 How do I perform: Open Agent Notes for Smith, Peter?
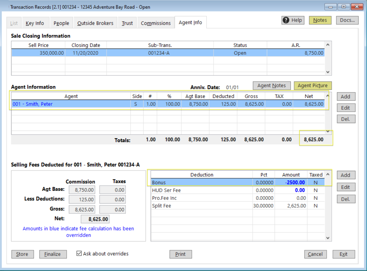point(272,85)
